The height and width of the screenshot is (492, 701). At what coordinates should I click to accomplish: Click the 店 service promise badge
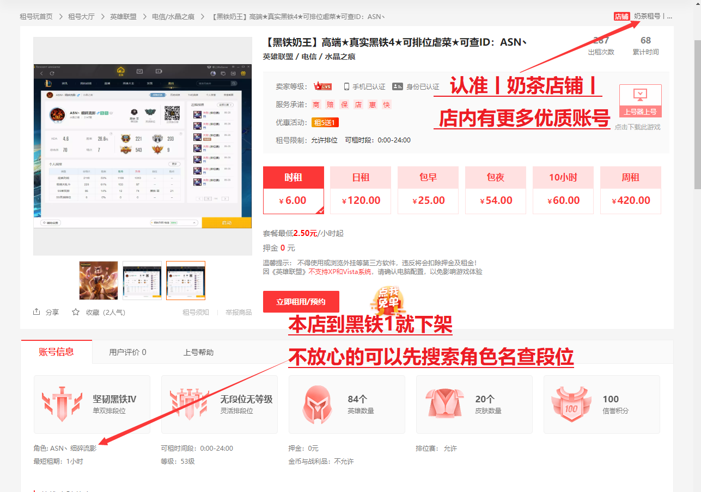[x=358, y=104]
